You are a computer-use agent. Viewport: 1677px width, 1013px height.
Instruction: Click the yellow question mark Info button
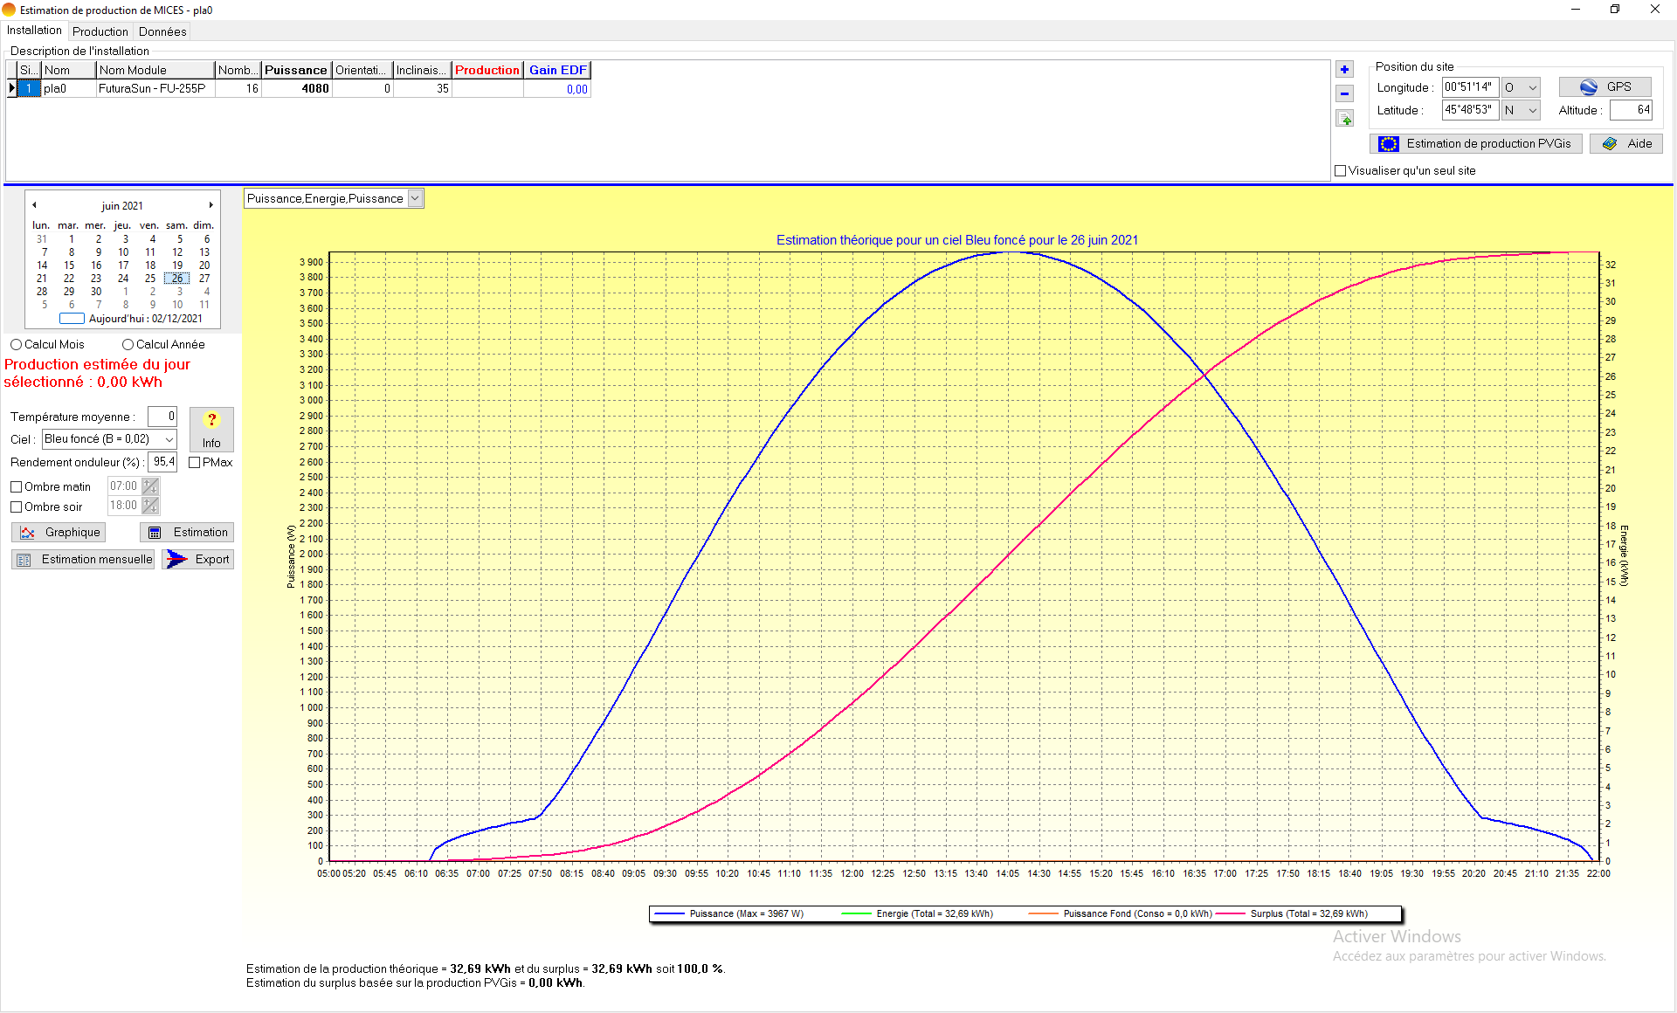click(x=211, y=429)
